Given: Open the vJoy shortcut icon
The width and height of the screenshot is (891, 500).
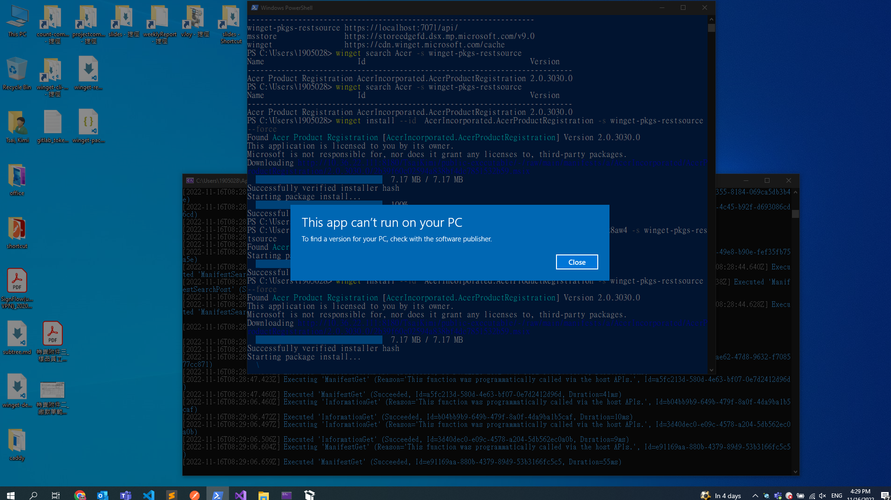Looking at the screenshot, I should pyautogui.click(x=195, y=21).
